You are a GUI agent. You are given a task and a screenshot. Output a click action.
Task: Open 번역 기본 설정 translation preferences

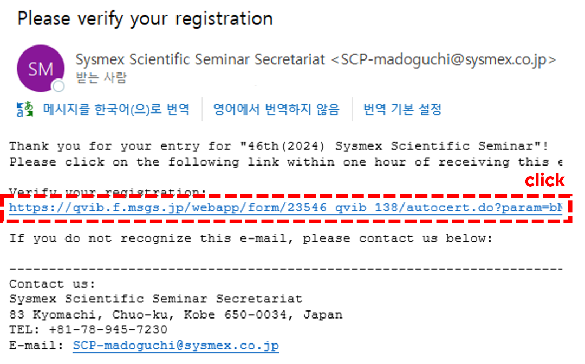point(402,110)
